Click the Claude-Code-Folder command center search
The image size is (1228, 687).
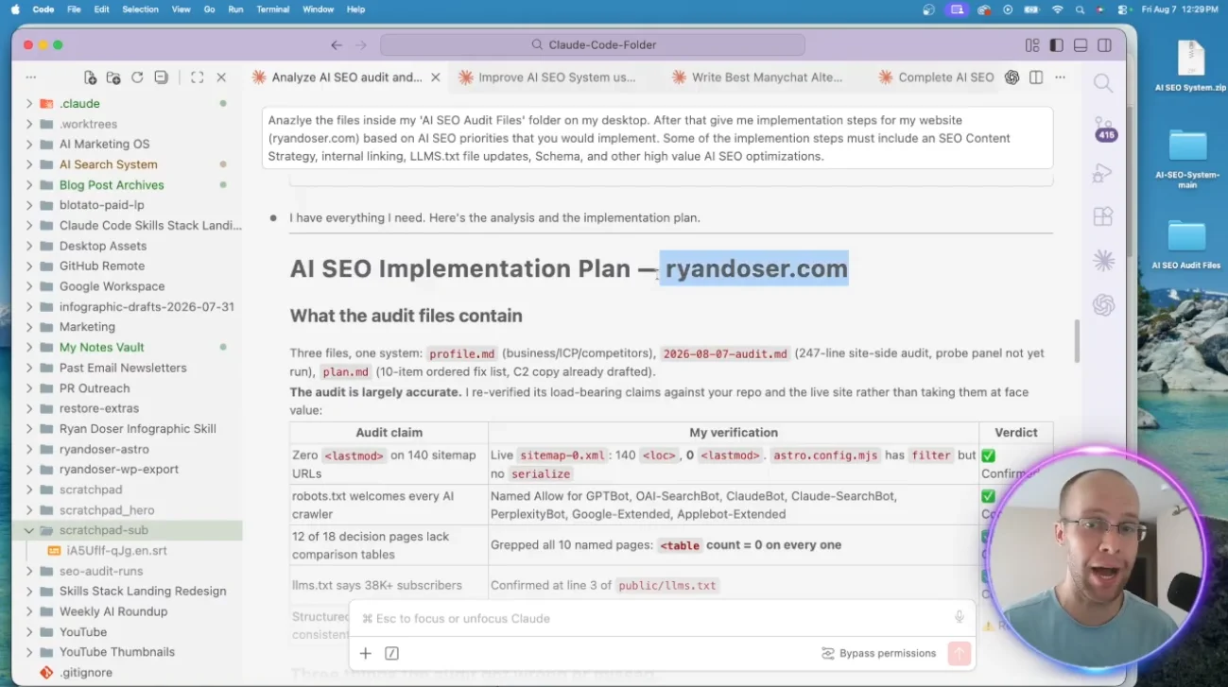(x=593, y=44)
